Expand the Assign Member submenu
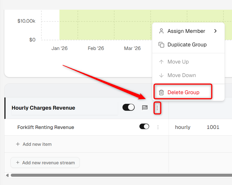This screenshot has width=232, height=185. [x=188, y=31]
